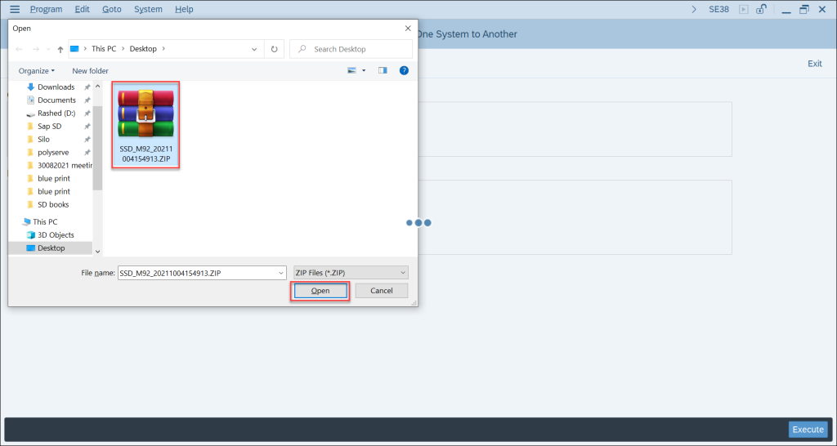Click This PC in the address path
This screenshot has height=446, width=837.
click(x=104, y=48)
